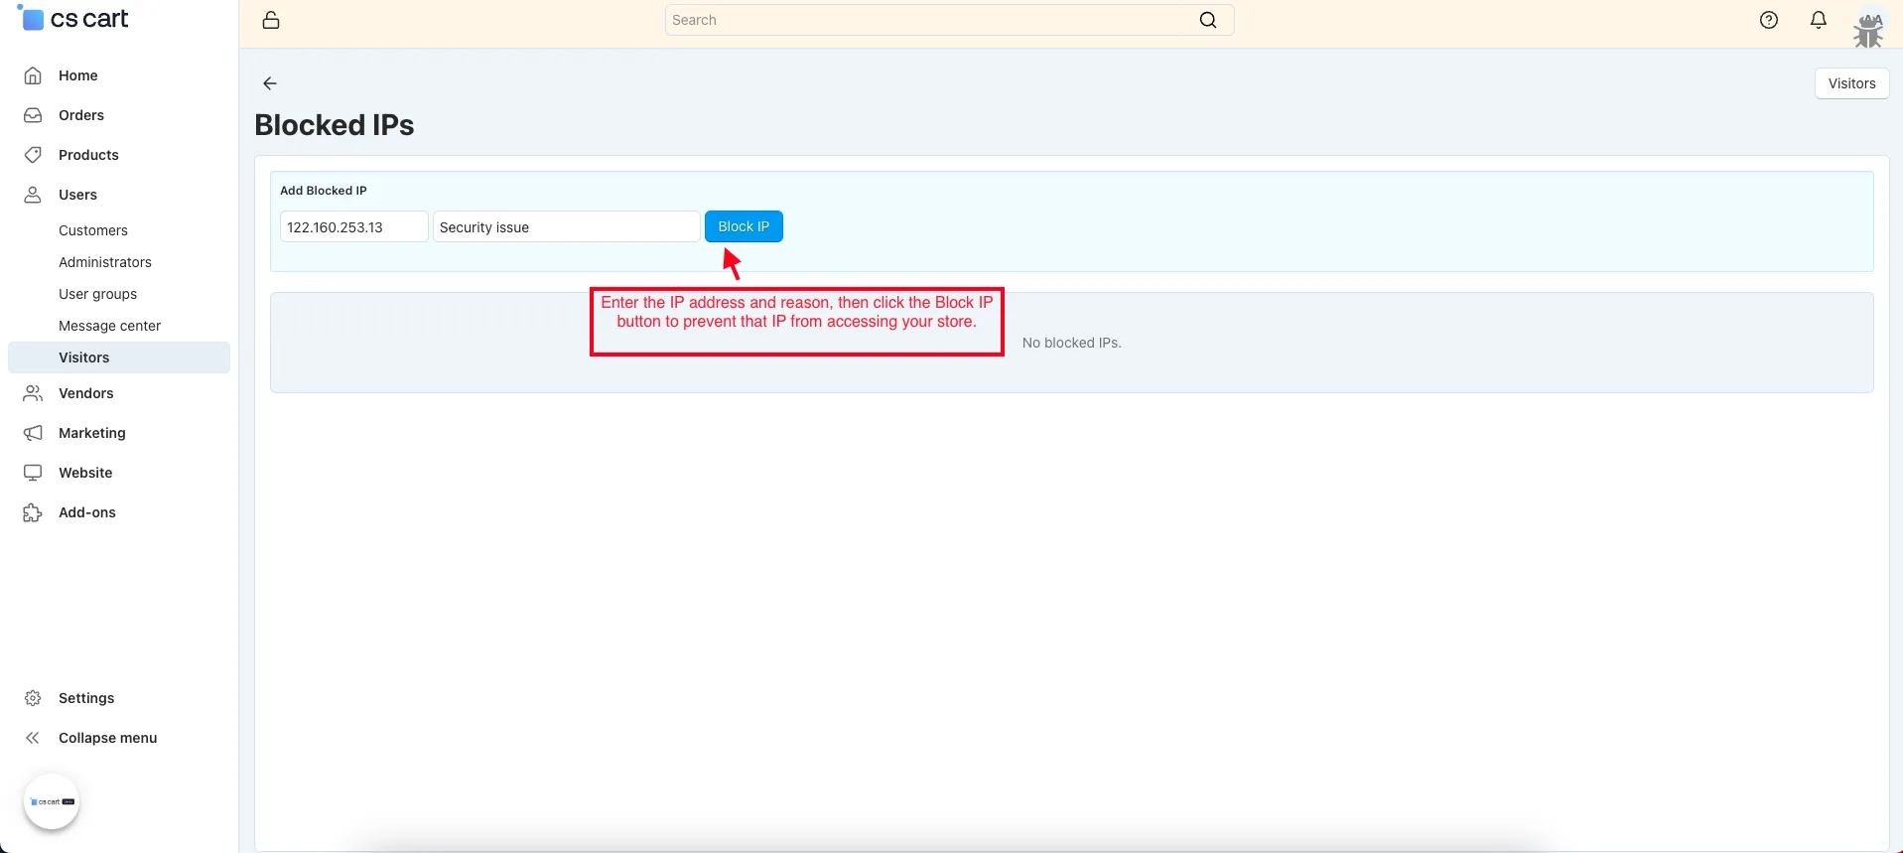The height and width of the screenshot is (853, 1903).
Task: Select Visitors submenu item in sidebar
Action: [x=119, y=357]
